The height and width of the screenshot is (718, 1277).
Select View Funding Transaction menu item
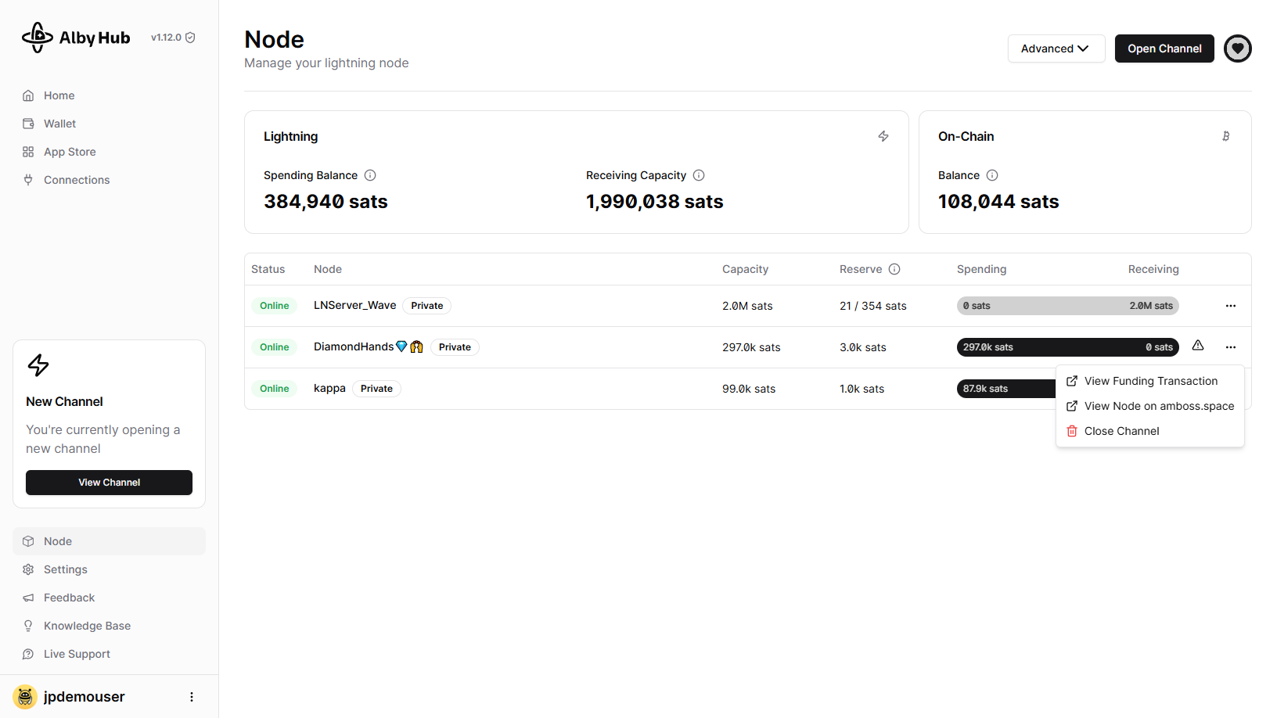tap(1150, 381)
